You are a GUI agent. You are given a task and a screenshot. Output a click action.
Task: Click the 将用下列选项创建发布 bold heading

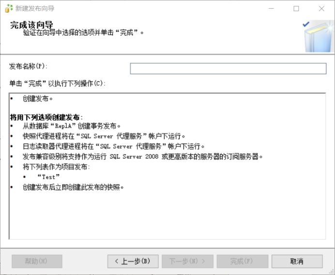[x=46, y=117]
